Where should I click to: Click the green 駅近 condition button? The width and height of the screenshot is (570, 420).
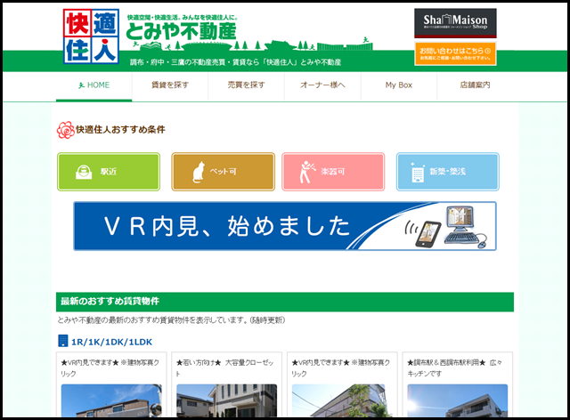point(109,172)
